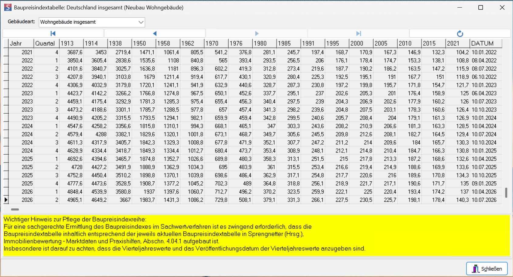Click the 1962 column header

click(x=192, y=43)
